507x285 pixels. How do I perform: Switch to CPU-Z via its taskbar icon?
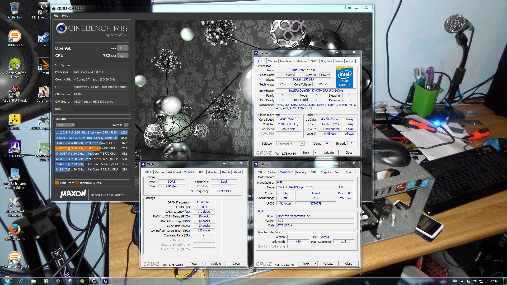(x=105, y=281)
